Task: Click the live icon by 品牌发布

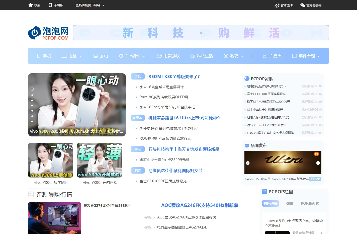Action: click(247, 145)
